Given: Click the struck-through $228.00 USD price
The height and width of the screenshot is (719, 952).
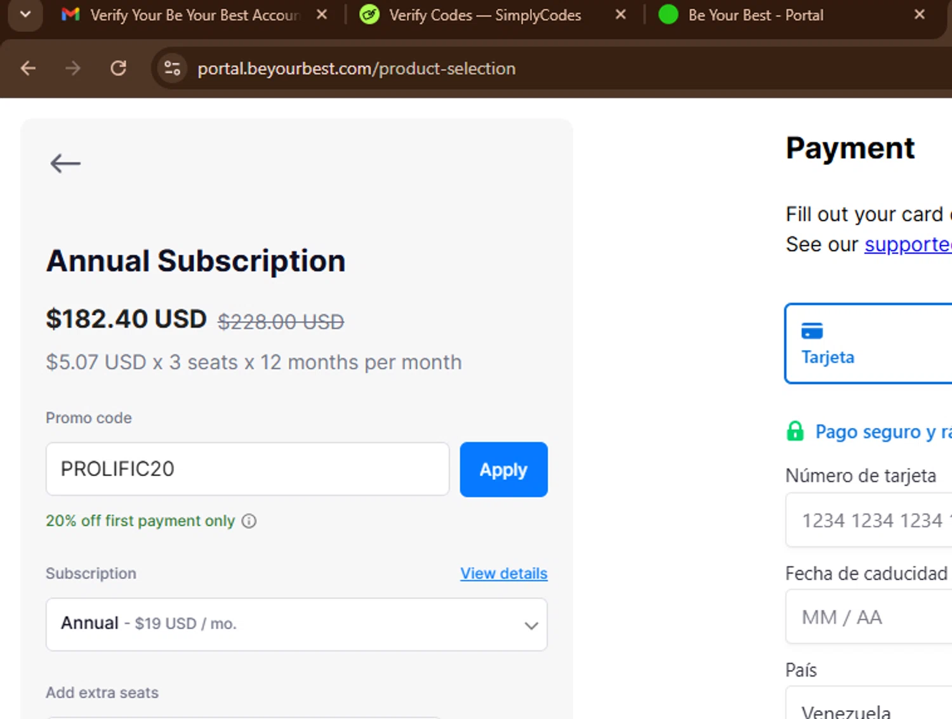Looking at the screenshot, I should (281, 322).
